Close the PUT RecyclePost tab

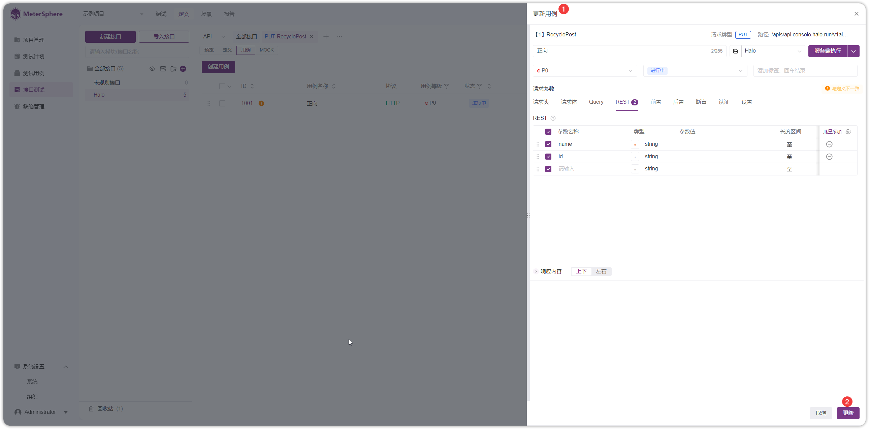pyautogui.click(x=311, y=36)
